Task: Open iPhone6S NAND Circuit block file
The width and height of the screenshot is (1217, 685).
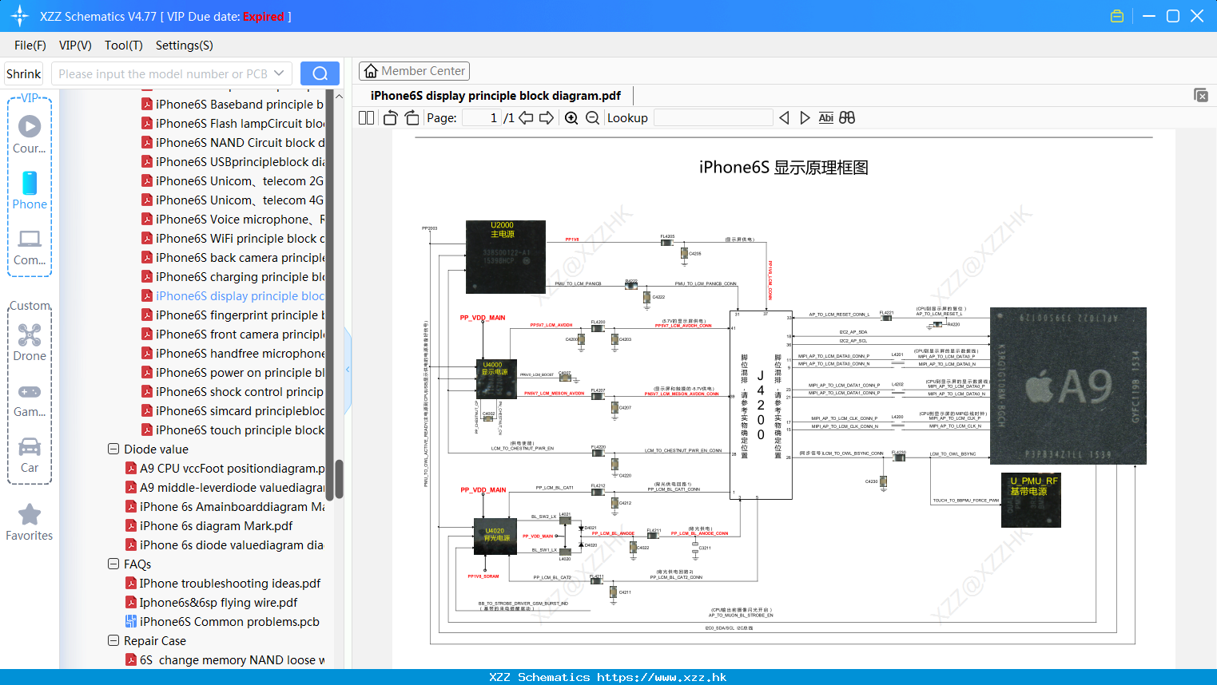Action: pos(233,142)
